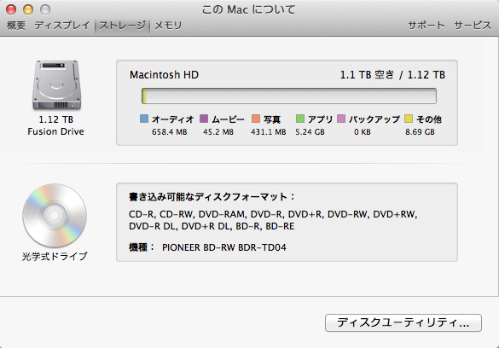Open the ディスプレイ tab
Screen dimensions: 499x348
(62, 26)
